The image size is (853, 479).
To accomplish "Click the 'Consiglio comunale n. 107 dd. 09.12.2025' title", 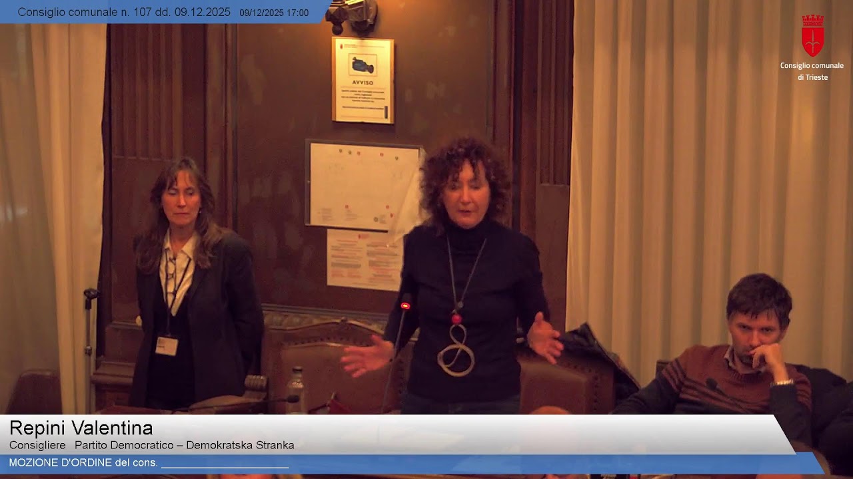I will click(124, 12).
